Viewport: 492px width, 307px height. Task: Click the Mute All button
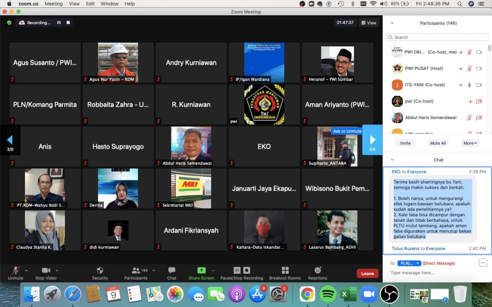(x=438, y=143)
